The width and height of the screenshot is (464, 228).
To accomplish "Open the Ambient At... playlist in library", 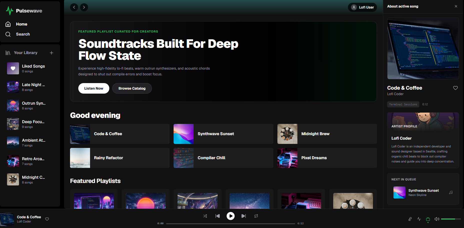I will [x=30, y=142].
